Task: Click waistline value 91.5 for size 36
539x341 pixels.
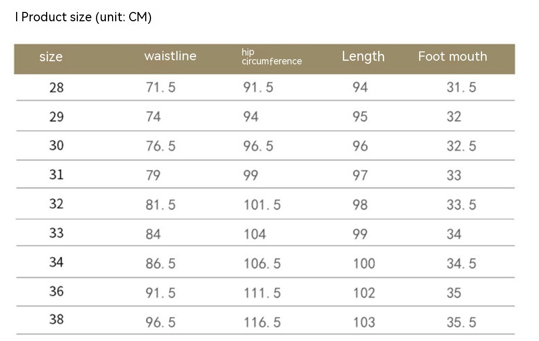Action: click(160, 293)
